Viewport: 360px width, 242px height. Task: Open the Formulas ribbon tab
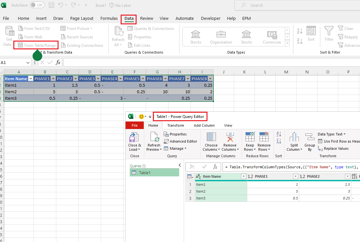(x=109, y=18)
